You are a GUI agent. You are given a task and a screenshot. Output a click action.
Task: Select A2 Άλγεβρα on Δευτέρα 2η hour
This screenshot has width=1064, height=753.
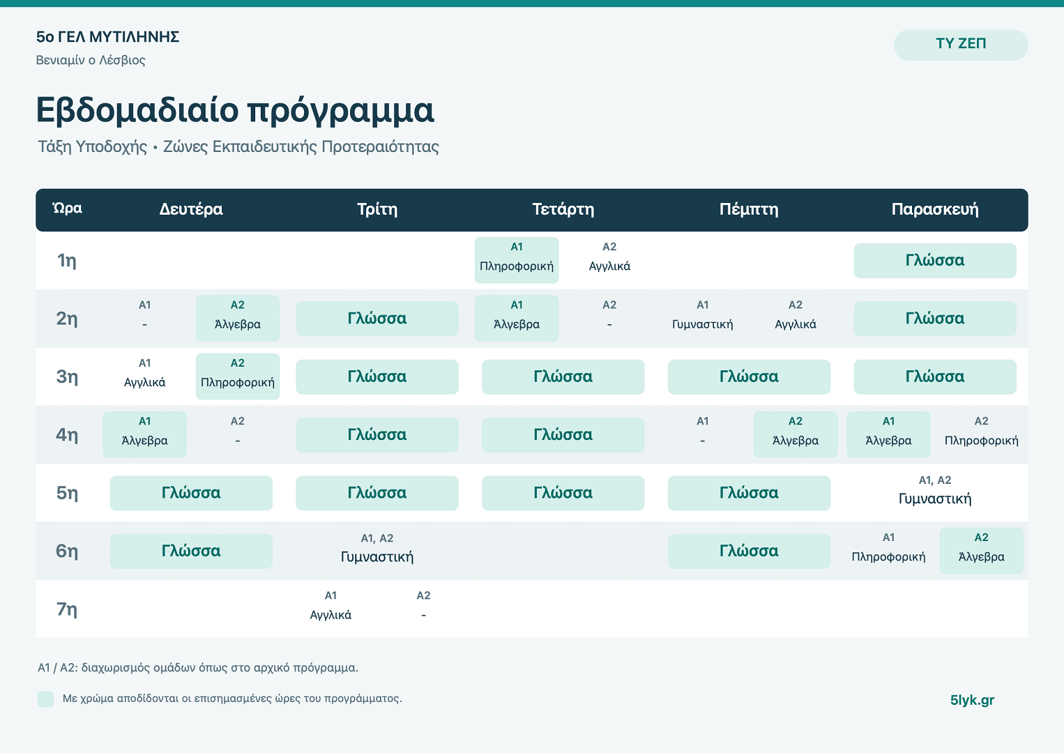pyautogui.click(x=238, y=318)
